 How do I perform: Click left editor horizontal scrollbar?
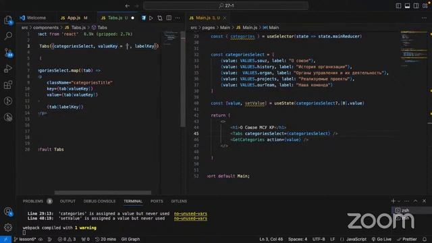[103, 192]
